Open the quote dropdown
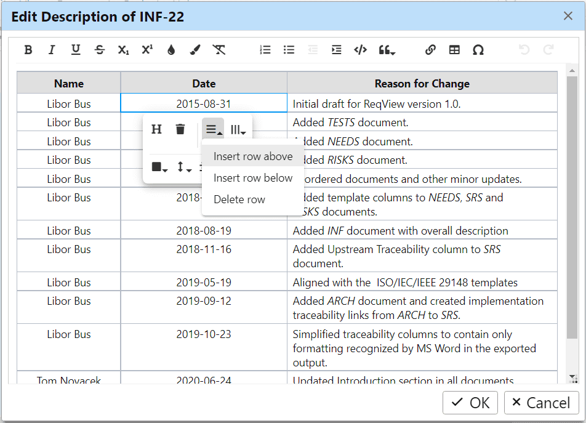Image resolution: width=586 pixels, height=423 pixels. click(387, 50)
